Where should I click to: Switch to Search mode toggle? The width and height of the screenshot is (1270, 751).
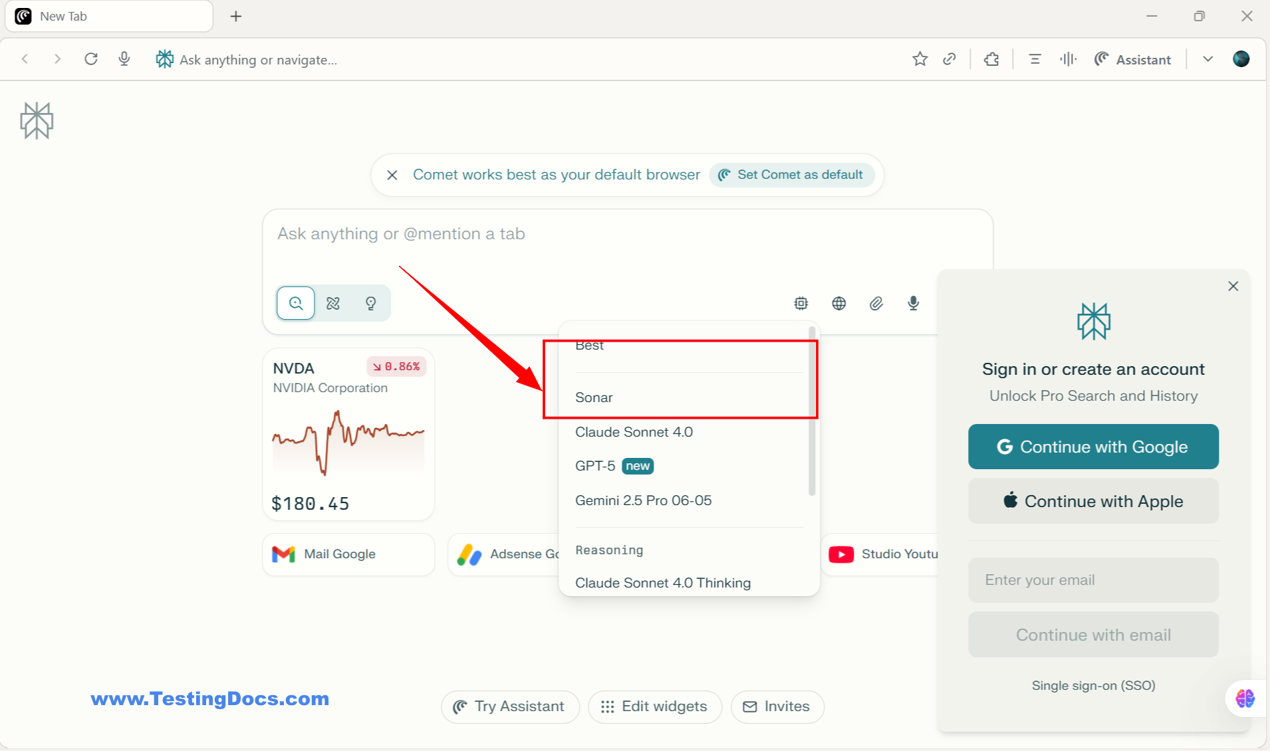tap(296, 303)
